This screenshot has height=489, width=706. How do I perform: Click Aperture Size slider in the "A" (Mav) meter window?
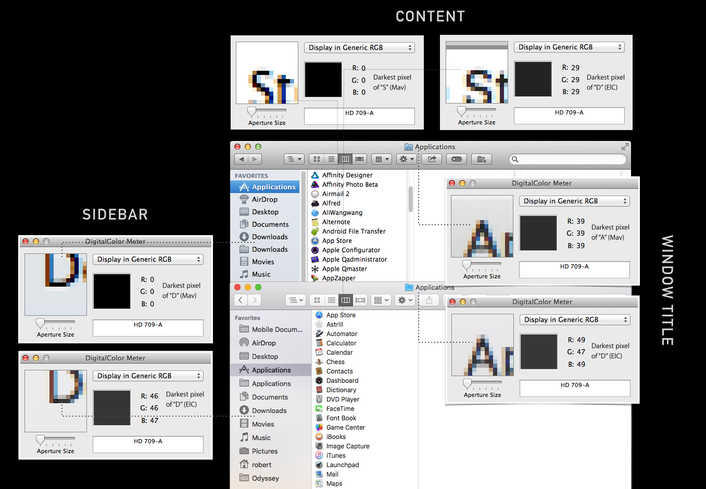tap(482, 265)
